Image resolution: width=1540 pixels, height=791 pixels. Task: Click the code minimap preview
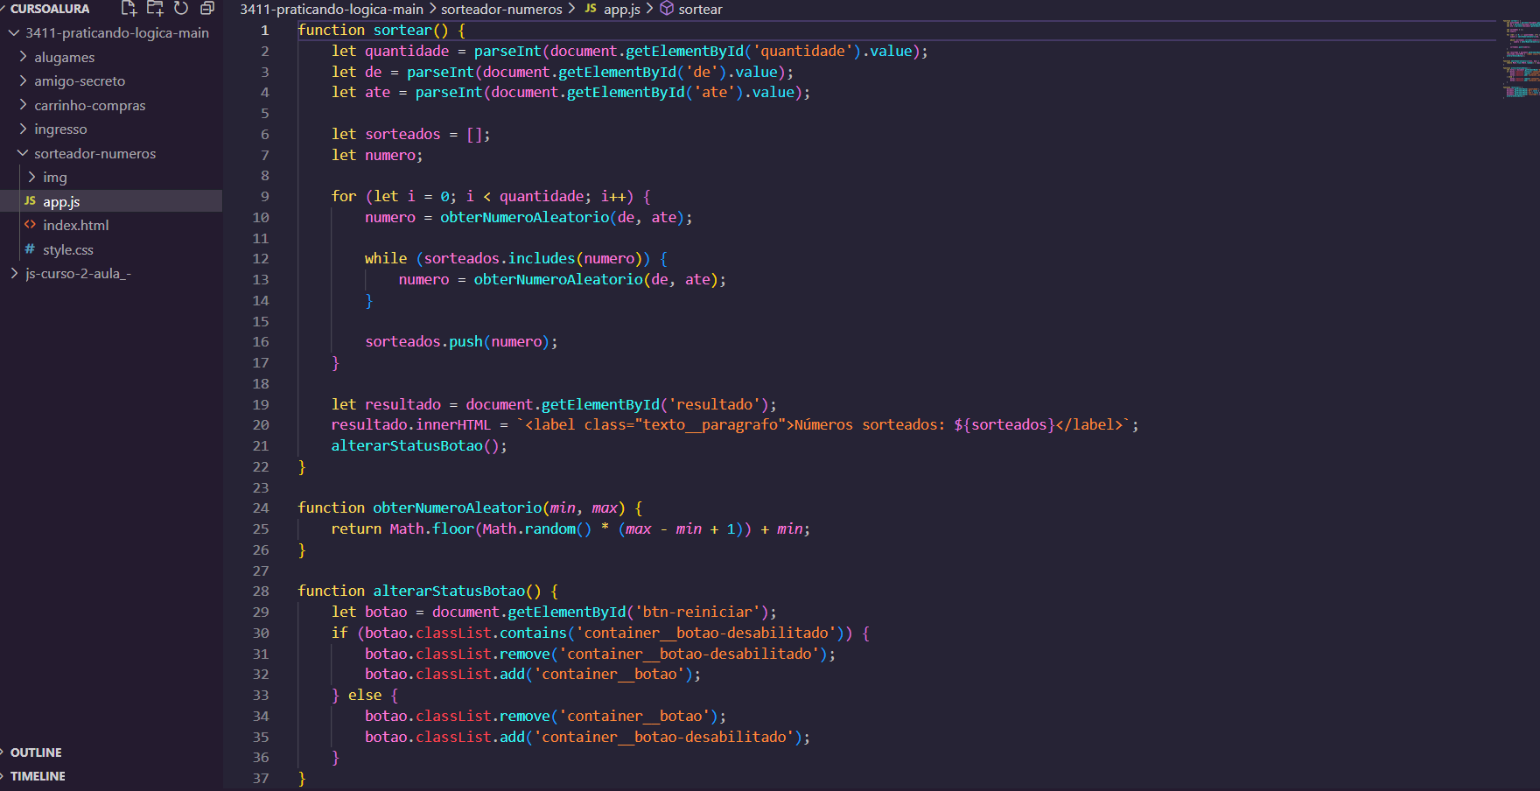point(1521,59)
